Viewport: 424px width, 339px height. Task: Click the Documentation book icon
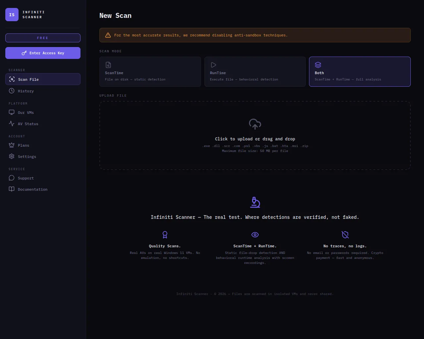tap(12, 189)
